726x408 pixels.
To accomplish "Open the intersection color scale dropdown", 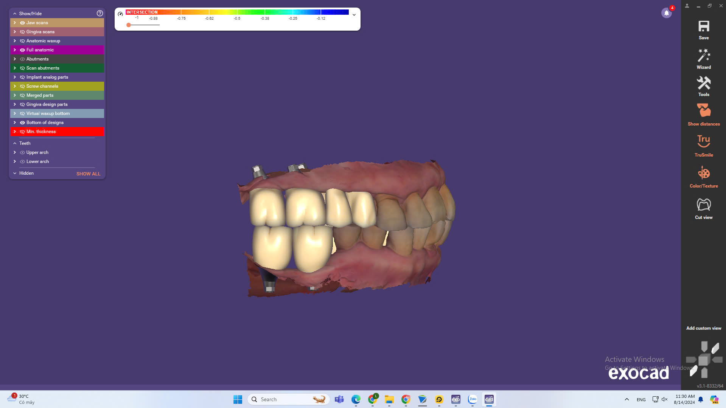I will point(354,15).
